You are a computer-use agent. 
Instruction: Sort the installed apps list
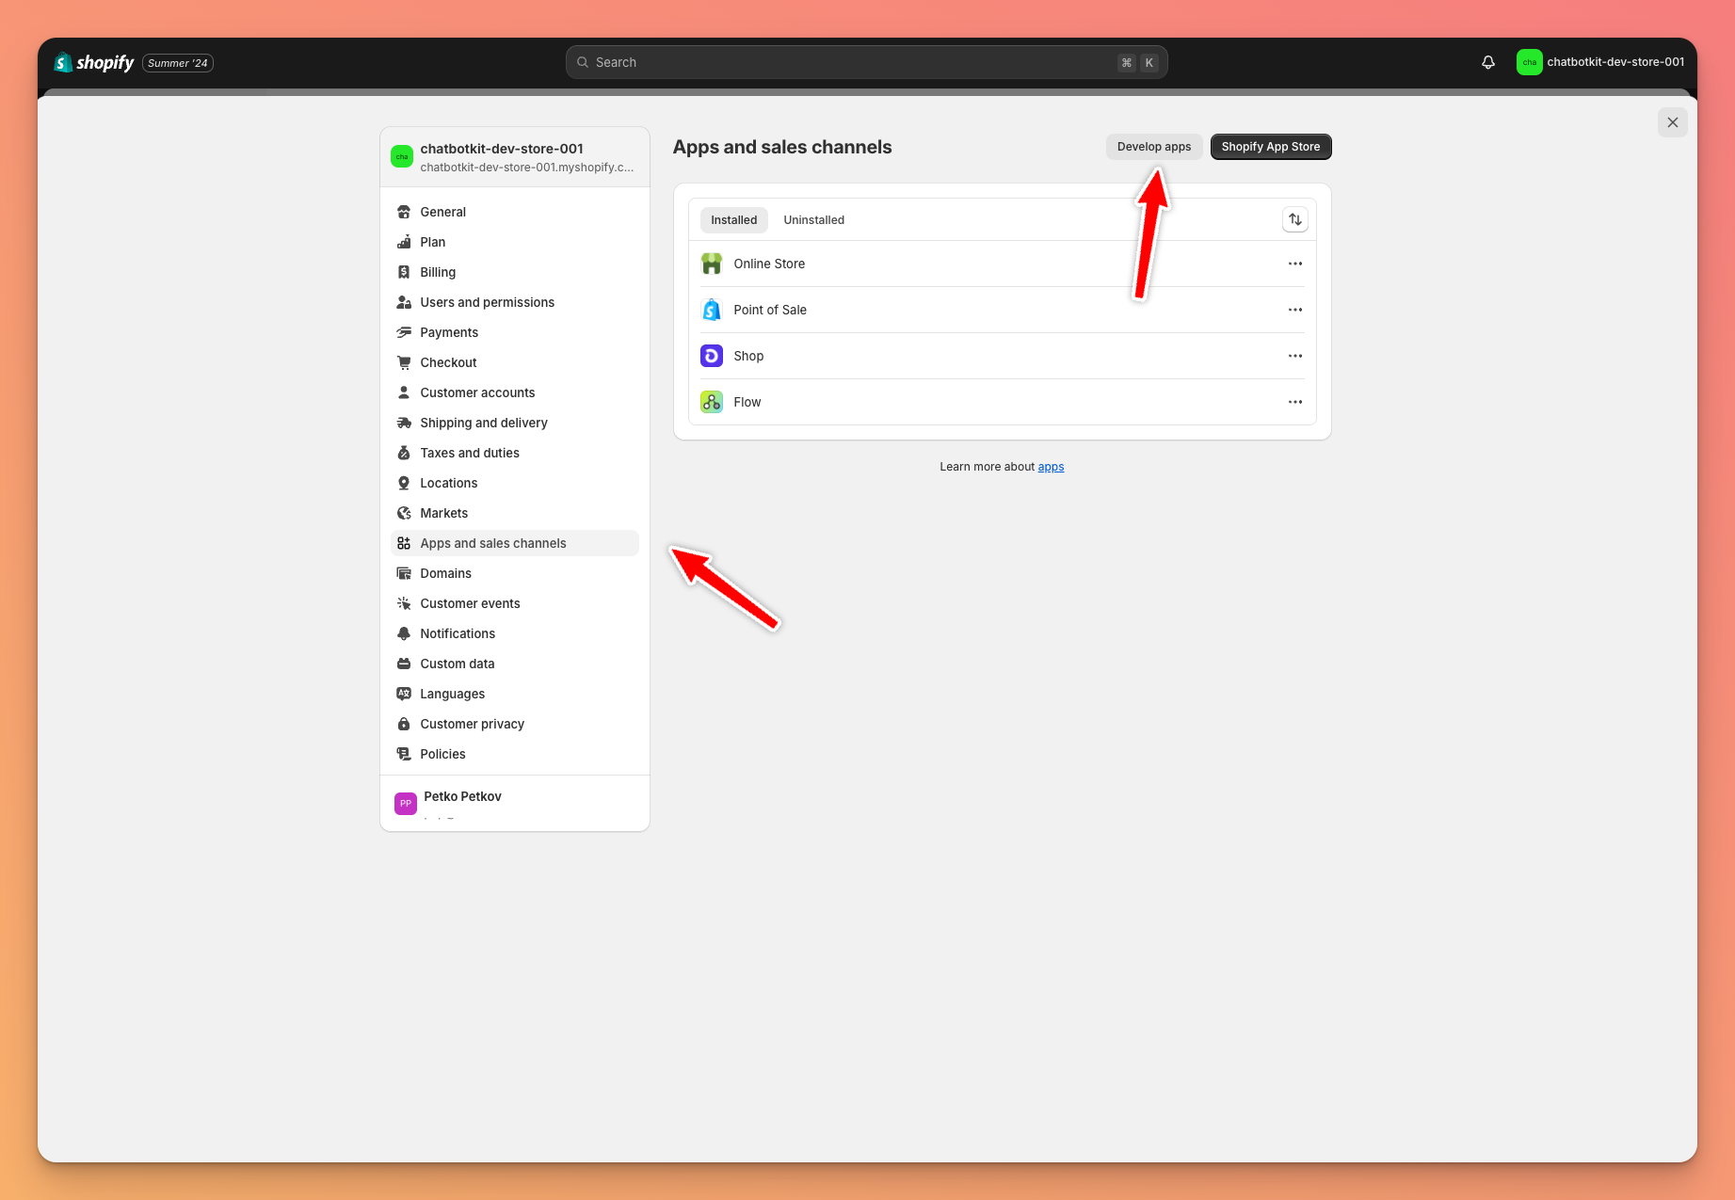(x=1295, y=219)
